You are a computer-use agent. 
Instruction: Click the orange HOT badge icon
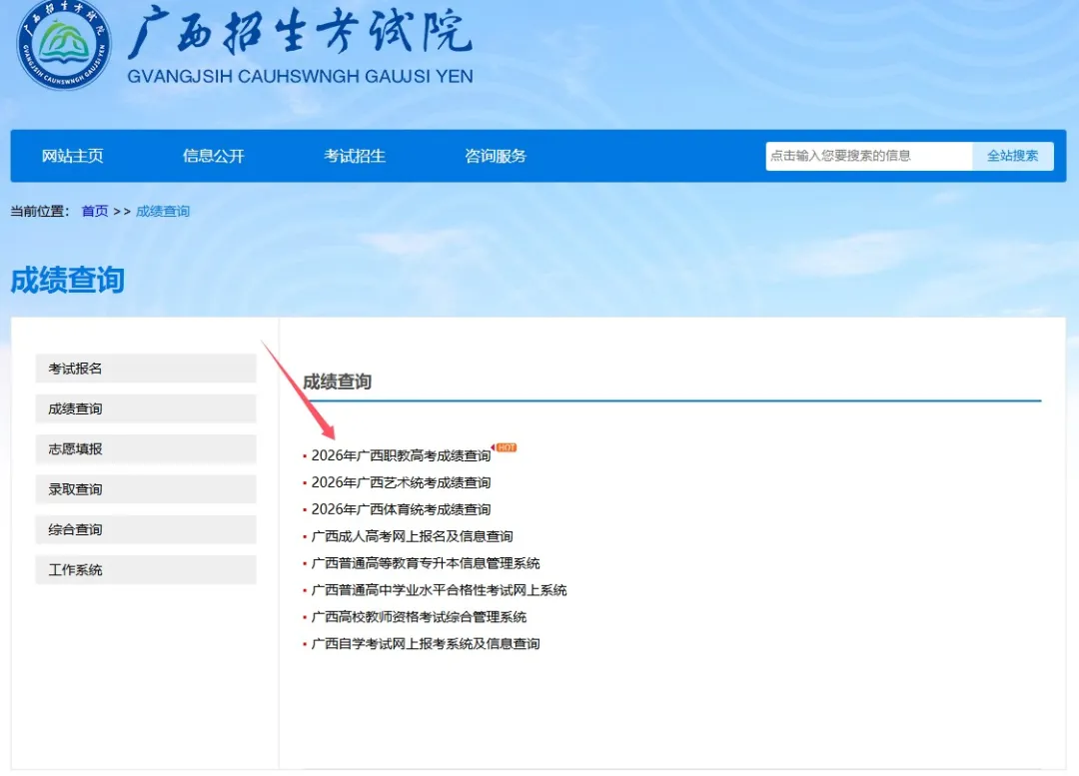506,447
